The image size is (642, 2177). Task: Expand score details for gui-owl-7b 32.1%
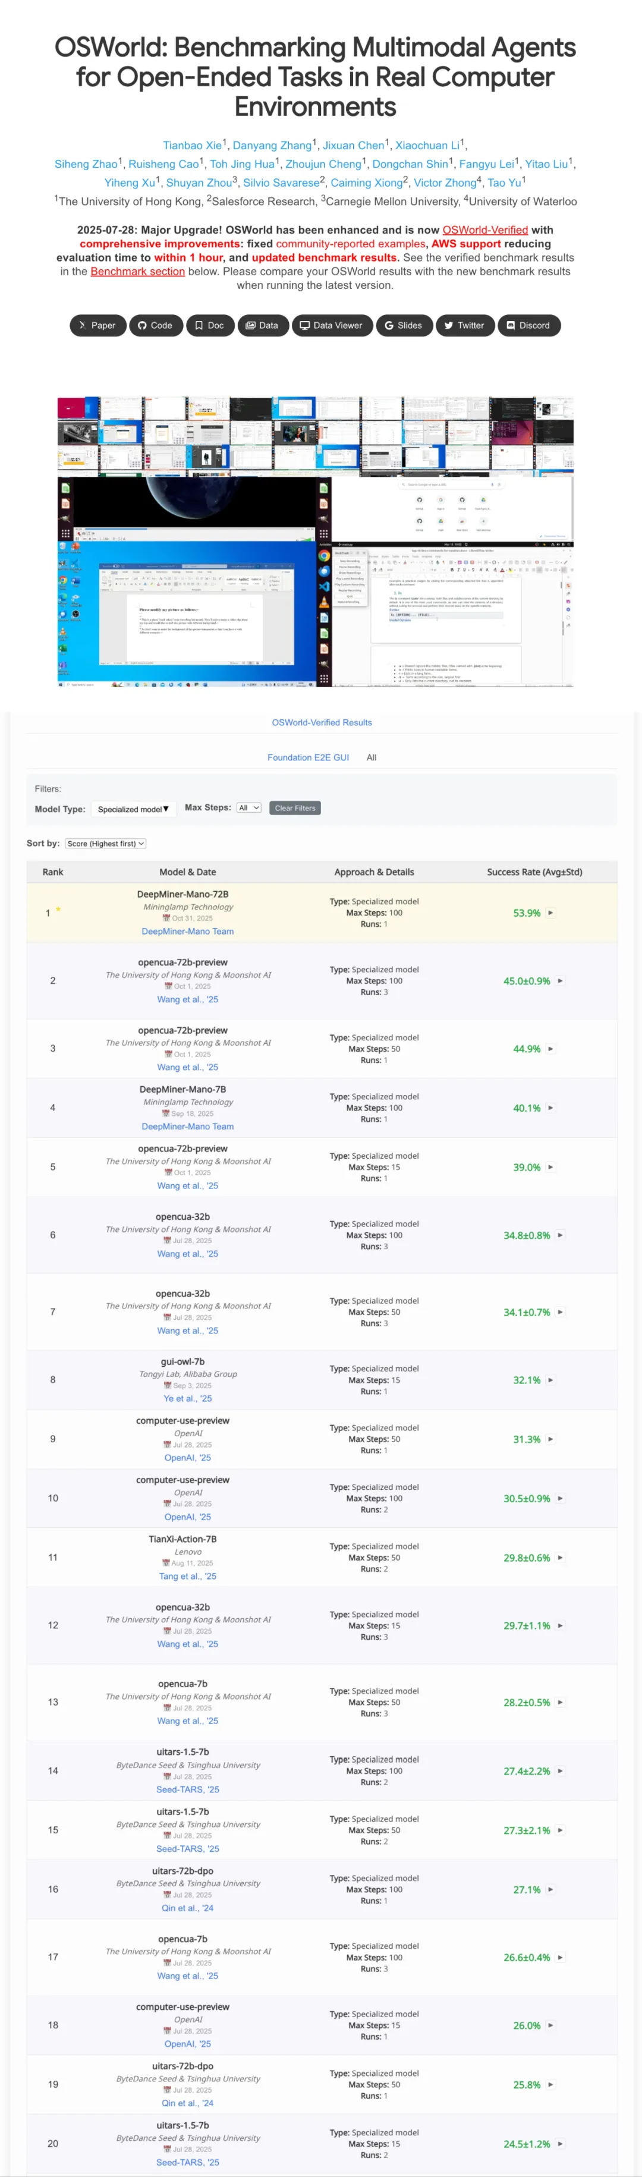point(551,1380)
